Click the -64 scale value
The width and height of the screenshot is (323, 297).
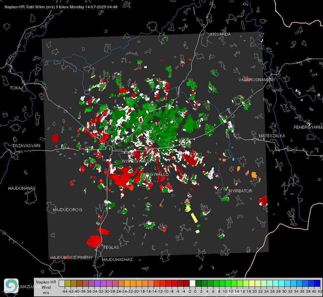pos(65,291)
